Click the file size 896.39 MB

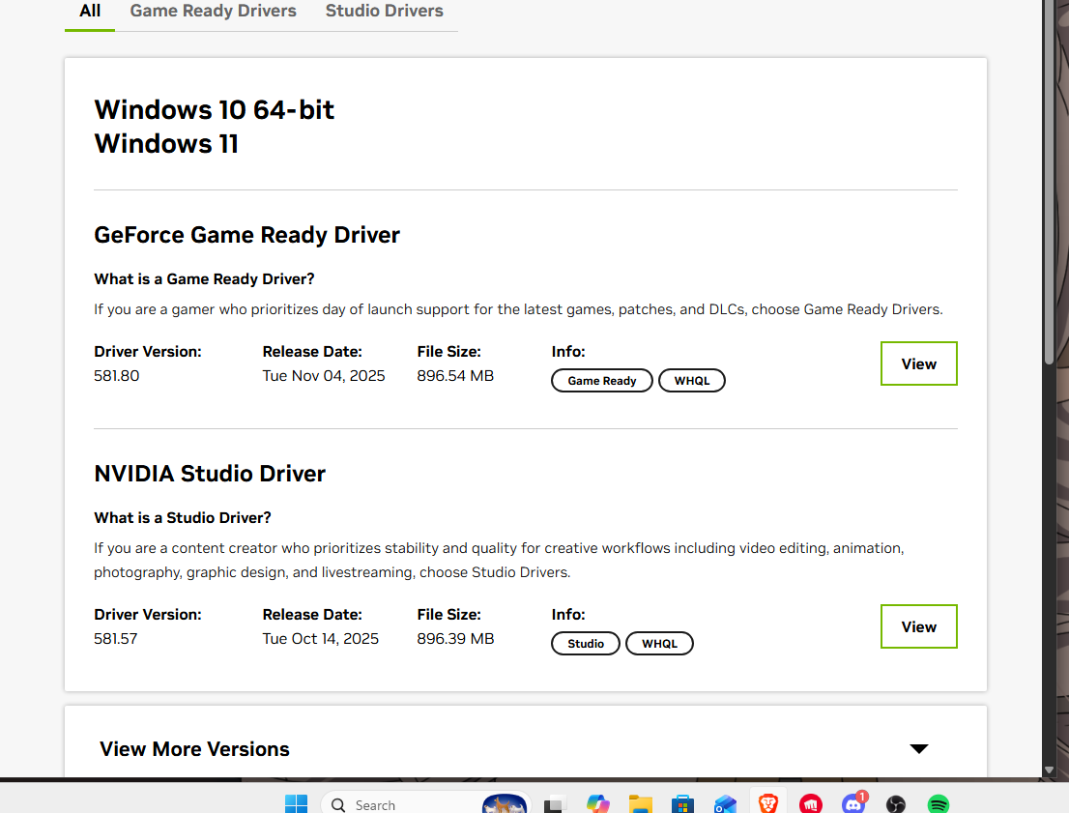455,638
